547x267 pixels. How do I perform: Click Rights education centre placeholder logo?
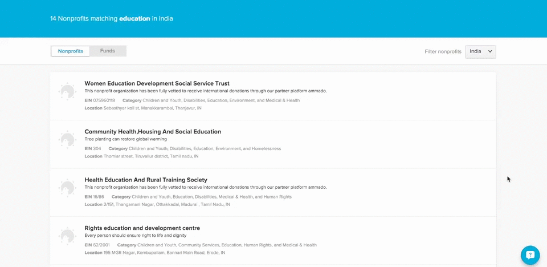click(x=67, y=236)
